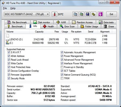Click the Alignment column header
Screen dimensions: 121x107
pos(105,32)
